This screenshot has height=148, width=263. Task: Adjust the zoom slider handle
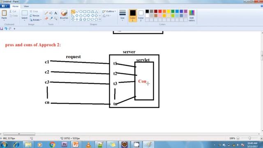250,138
